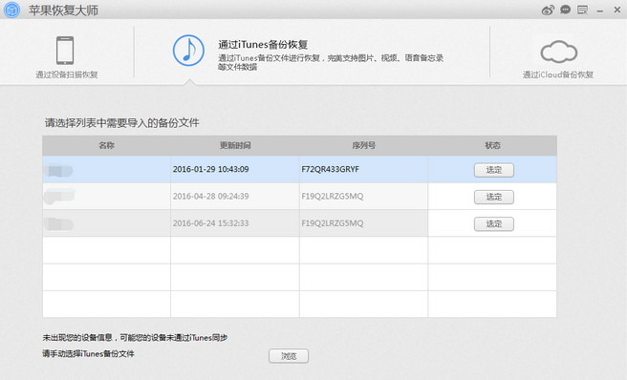Image resolution: width=627 pixels, height=380 pixels.
Task: Select the phone device scan icon
Action: click(x=65, y=51)
